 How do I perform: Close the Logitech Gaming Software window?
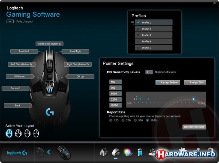[215, 3]
